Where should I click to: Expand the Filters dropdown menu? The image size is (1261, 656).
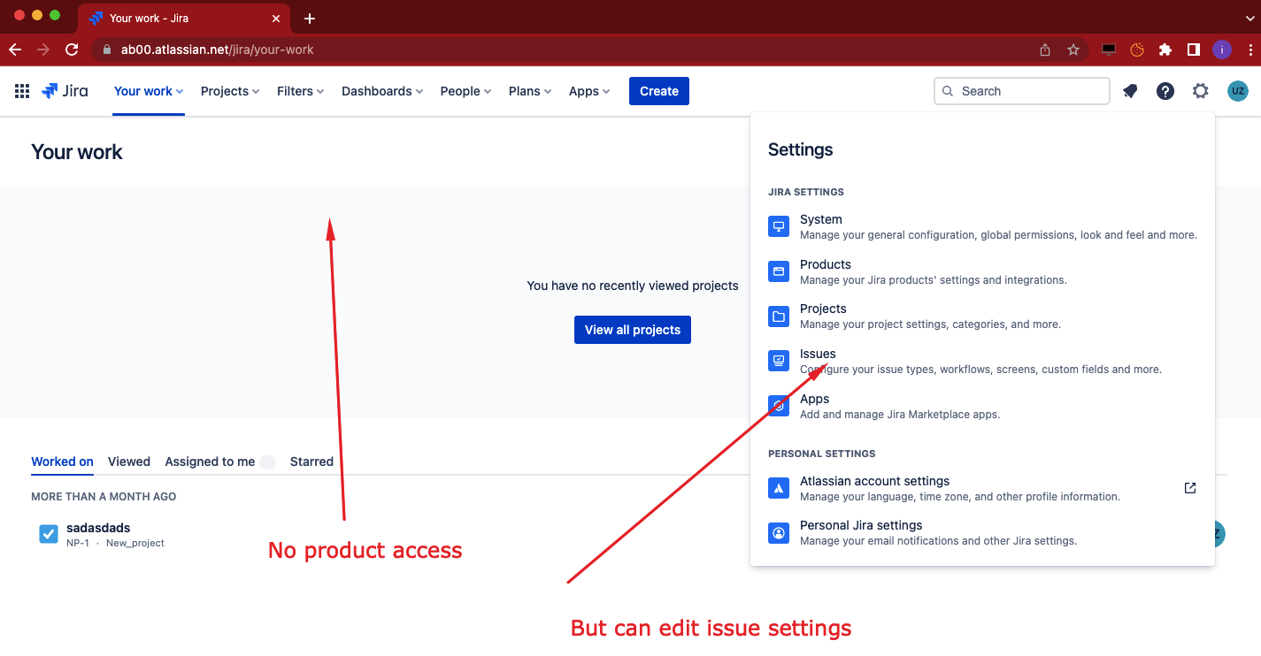300,91
